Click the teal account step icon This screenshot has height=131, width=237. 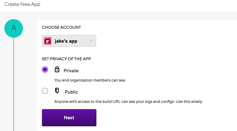click(14, 28)
